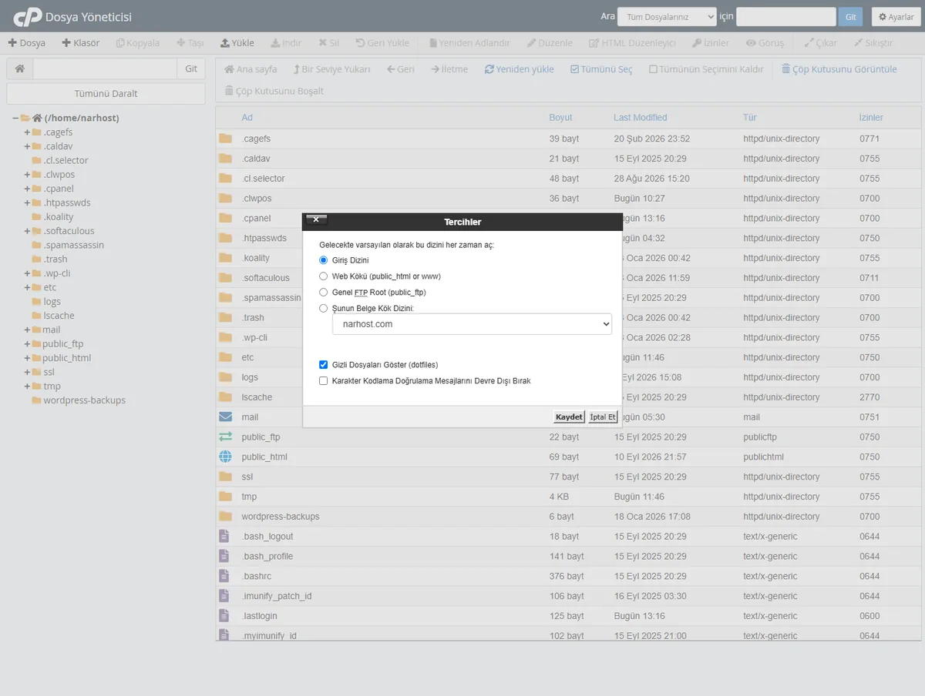Select Şunun Belge Kök Dizini radio
Image resolution: width=925 pixels, height=696 pixels.
(x=324, y=308)
